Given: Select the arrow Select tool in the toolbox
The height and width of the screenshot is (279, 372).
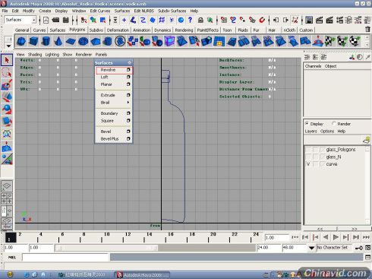Looking at the screenshot, I should tap(7, 60).
